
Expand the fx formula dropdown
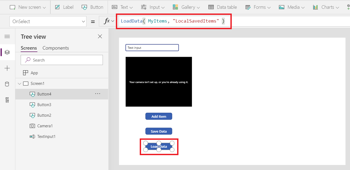pyautogui.click(x=107, y=21)
